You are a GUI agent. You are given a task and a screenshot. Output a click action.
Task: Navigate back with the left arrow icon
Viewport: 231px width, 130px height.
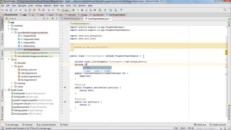[x=49, y=10]
